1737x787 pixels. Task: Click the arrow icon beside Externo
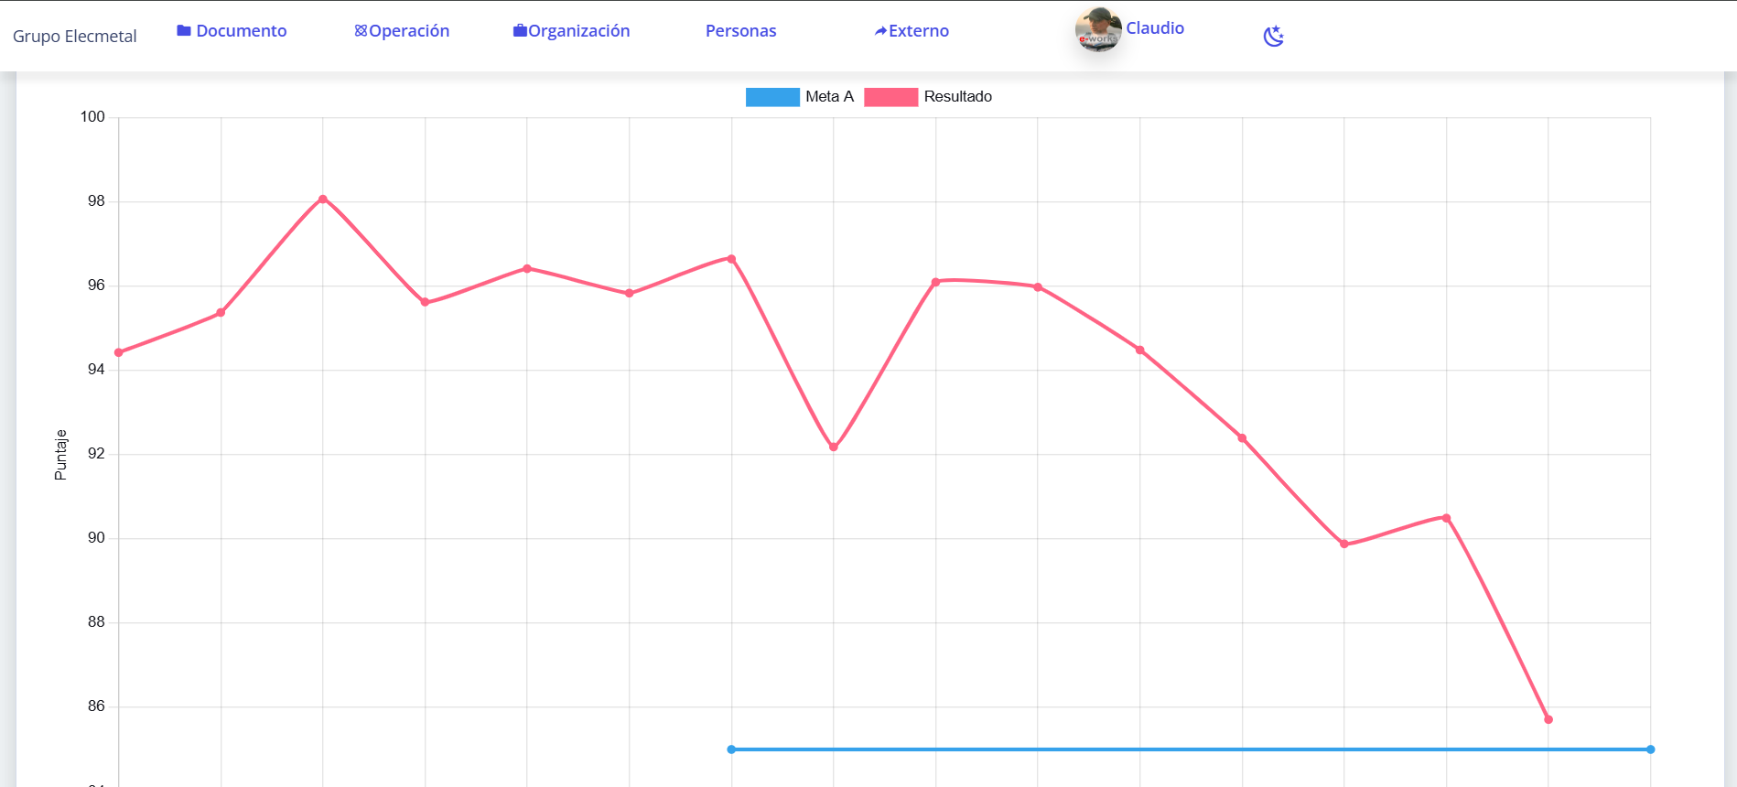880,31
